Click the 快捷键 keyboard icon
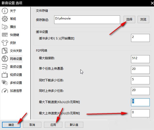Viewport: 154px width, 130px height. (x=5, y=35)
